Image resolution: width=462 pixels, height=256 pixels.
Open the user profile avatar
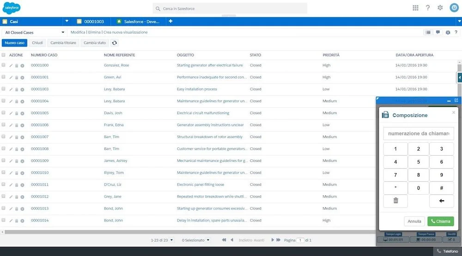(454, 8)
